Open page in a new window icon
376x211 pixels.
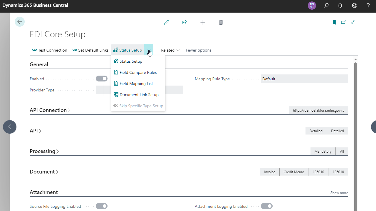coord(343,22)
